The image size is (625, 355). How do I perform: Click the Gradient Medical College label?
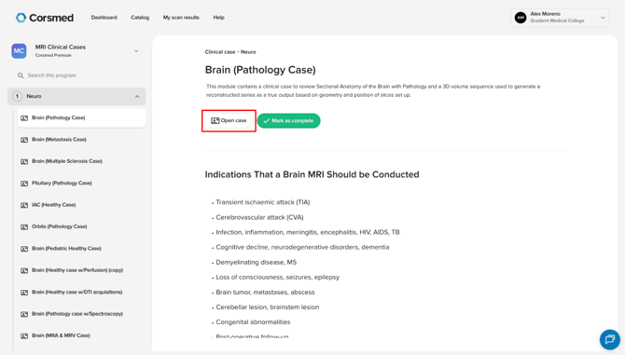point(557,20)
